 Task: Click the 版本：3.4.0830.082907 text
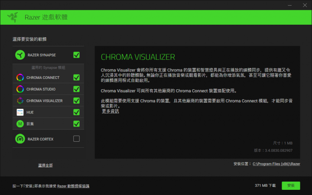tap(273, 150)
